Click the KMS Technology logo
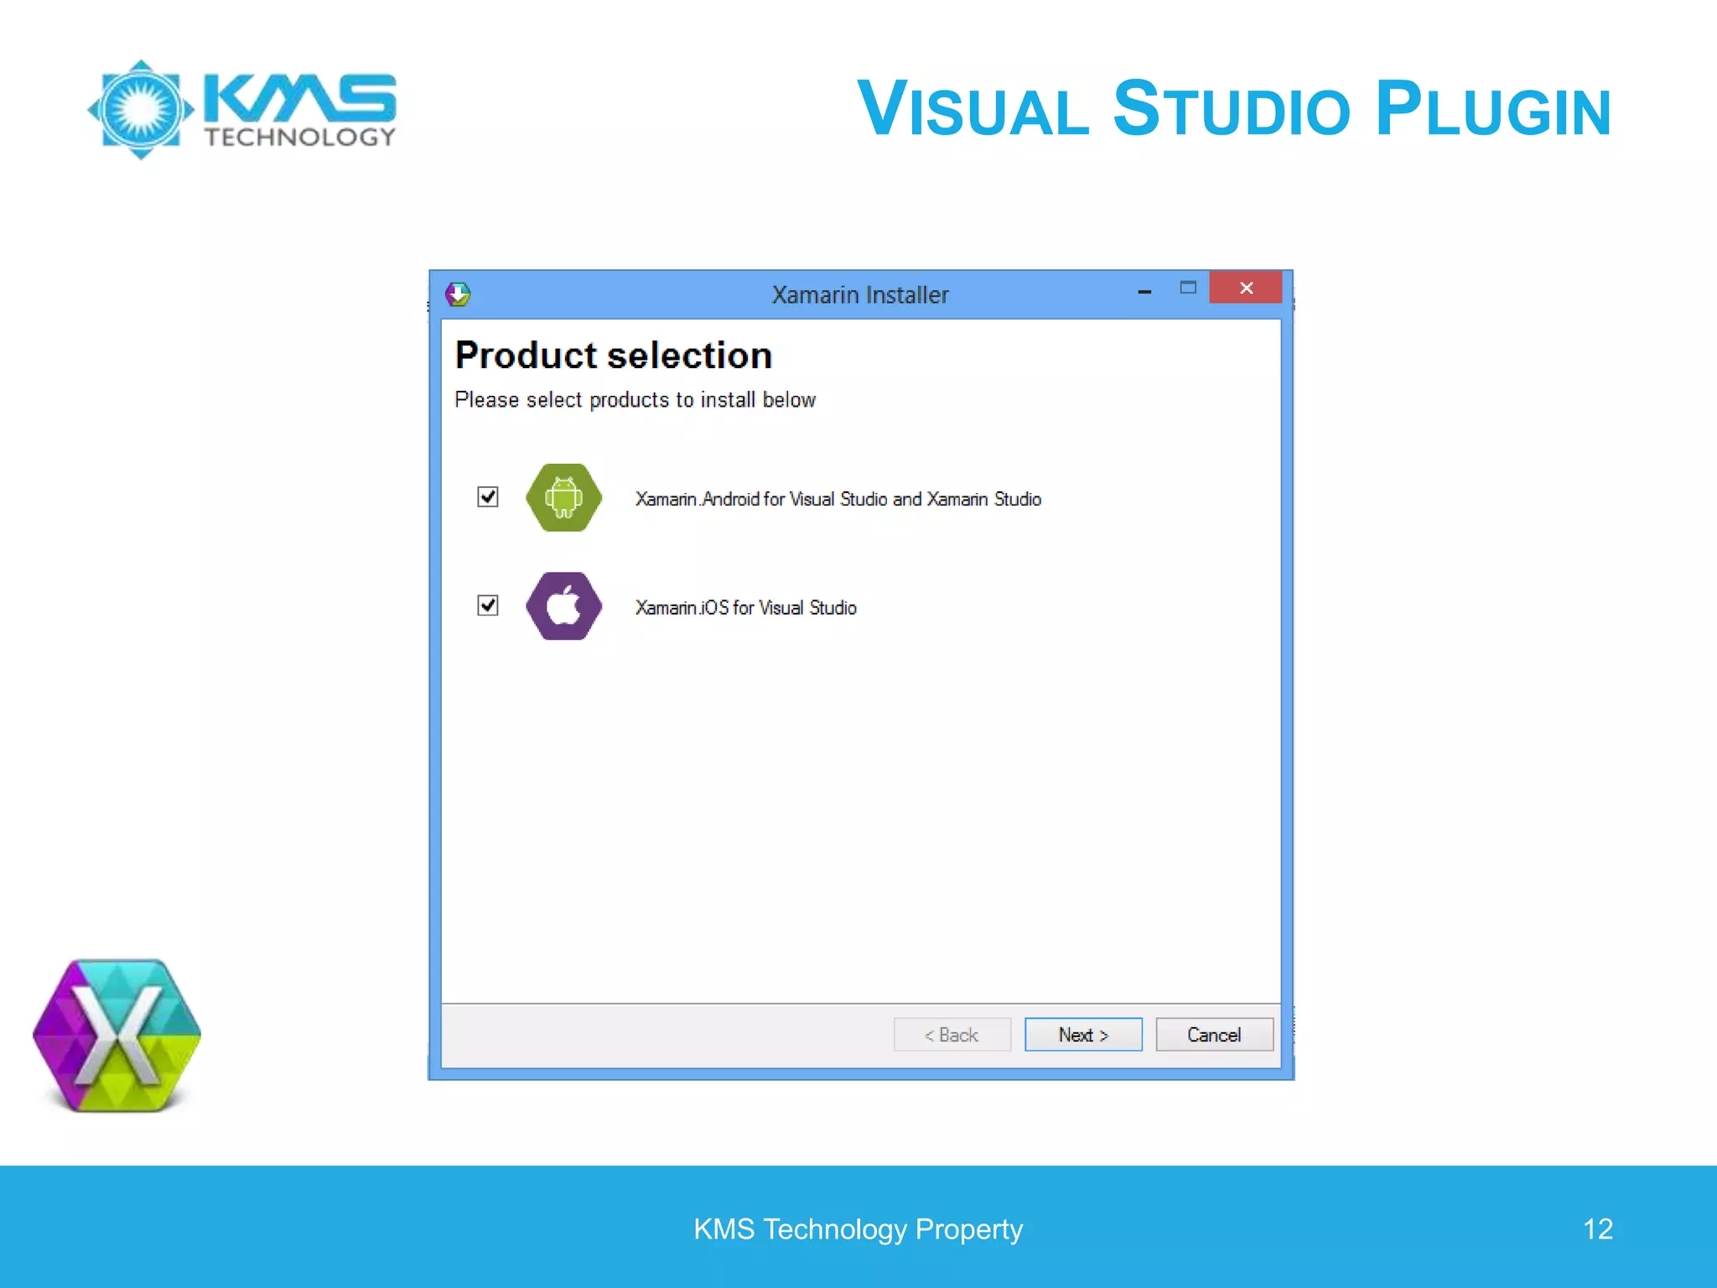Image resolution: width=1717 pixels, height=1288 pixels. click(241, 110)
